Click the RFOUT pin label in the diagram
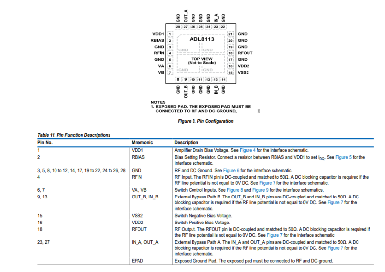The height and width of the screenshot is (272, 385). click(245, 53)
